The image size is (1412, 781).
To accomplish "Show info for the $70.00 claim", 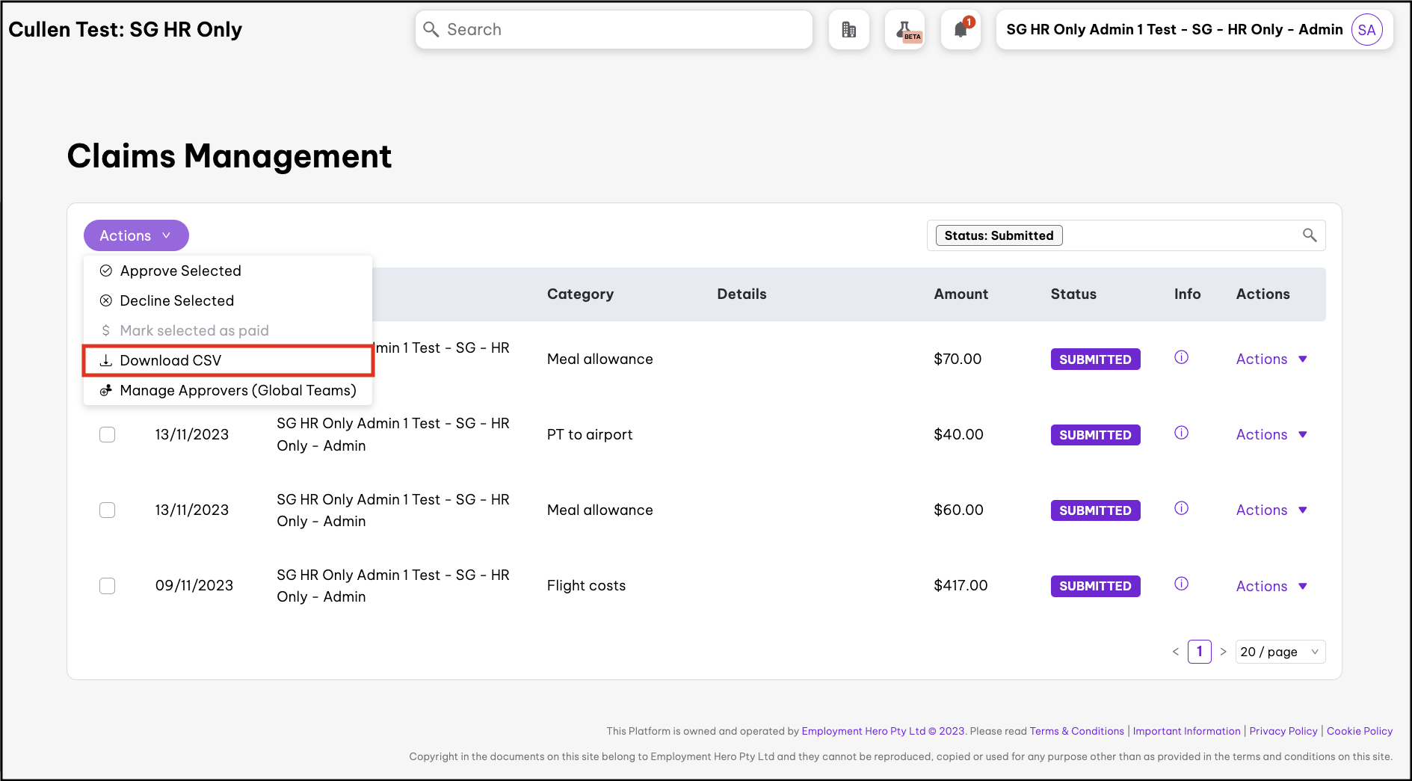I will click(1181, 357).
